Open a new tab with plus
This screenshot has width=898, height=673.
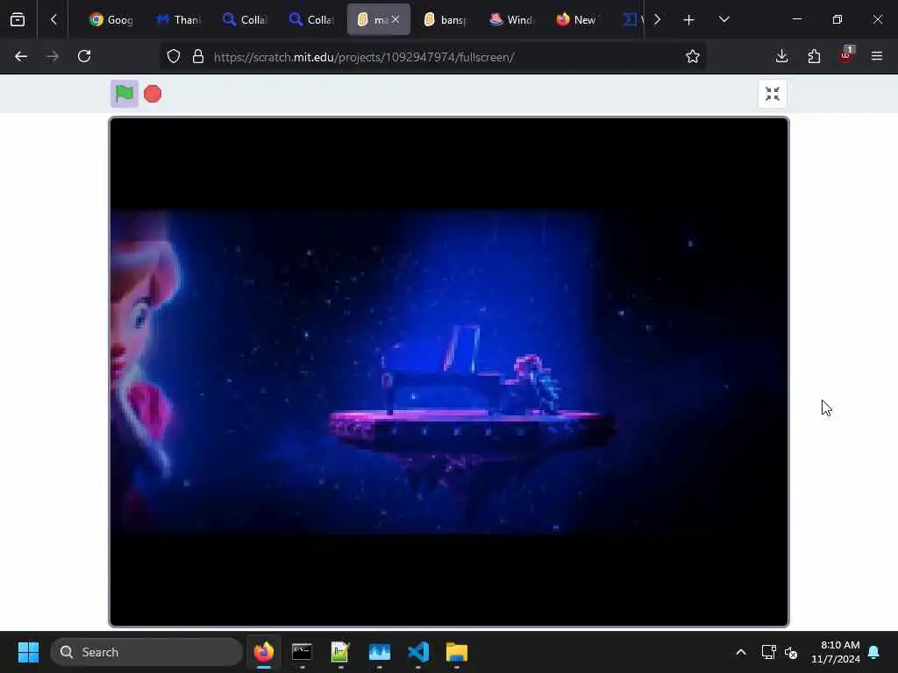pos(689,20)
